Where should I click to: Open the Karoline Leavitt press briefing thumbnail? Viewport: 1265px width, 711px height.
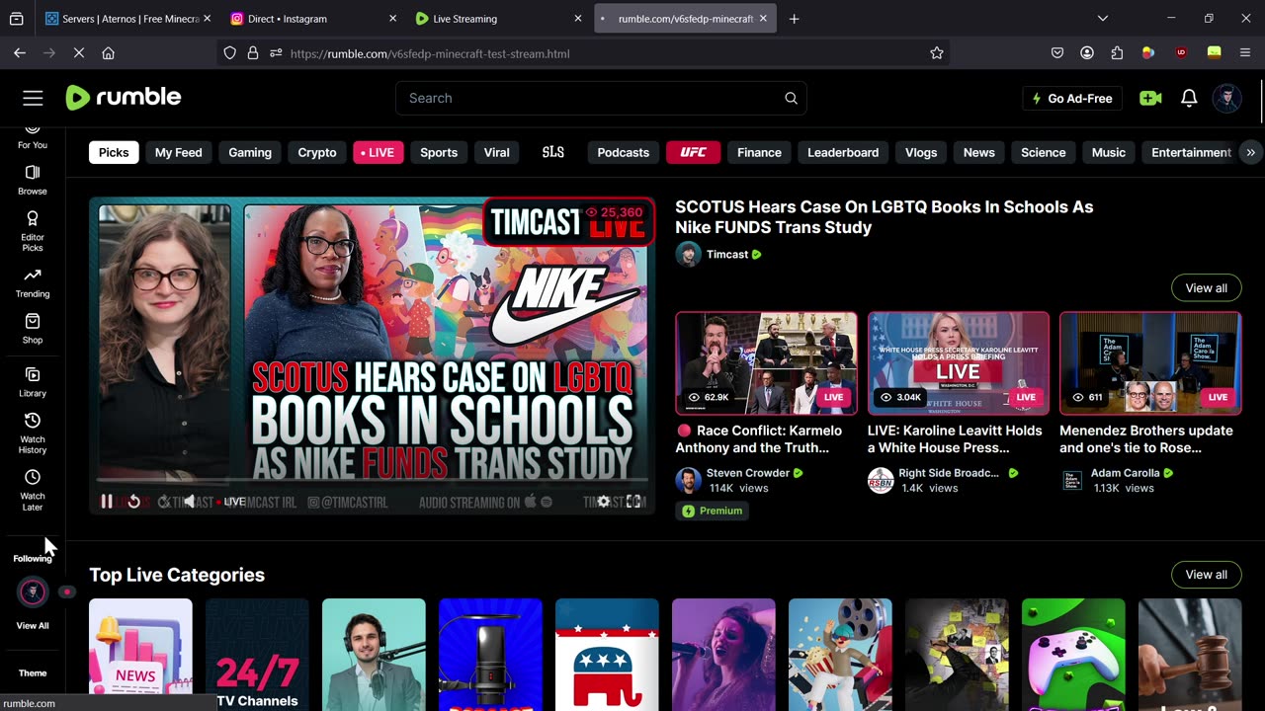[959, 362]
